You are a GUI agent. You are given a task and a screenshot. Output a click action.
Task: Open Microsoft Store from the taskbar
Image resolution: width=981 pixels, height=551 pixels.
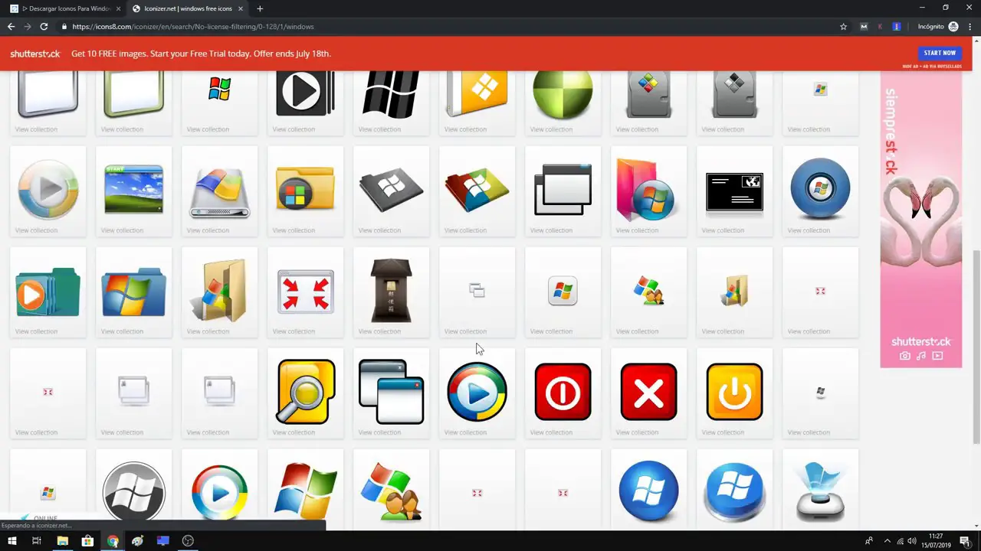(87, 540)
